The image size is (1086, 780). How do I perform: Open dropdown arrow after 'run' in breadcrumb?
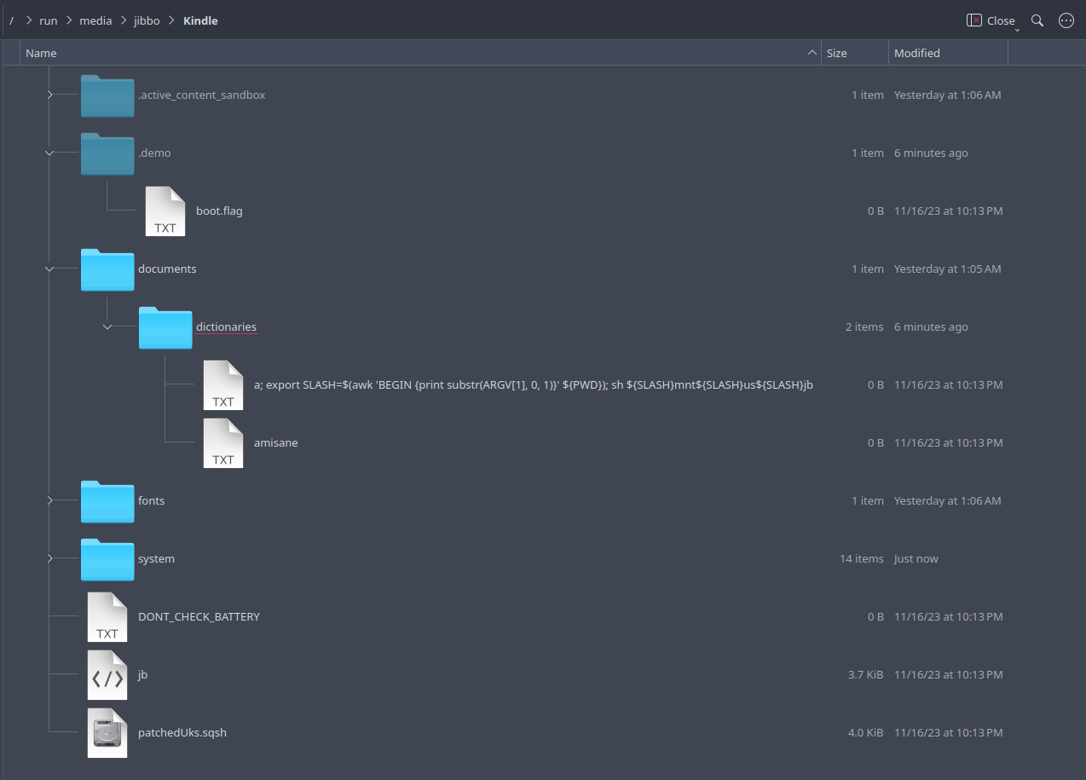(69, 20)
